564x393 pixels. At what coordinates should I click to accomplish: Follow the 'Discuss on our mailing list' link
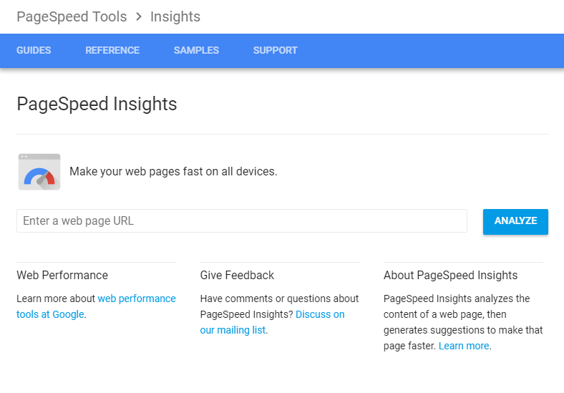click(x=272, y=322)
